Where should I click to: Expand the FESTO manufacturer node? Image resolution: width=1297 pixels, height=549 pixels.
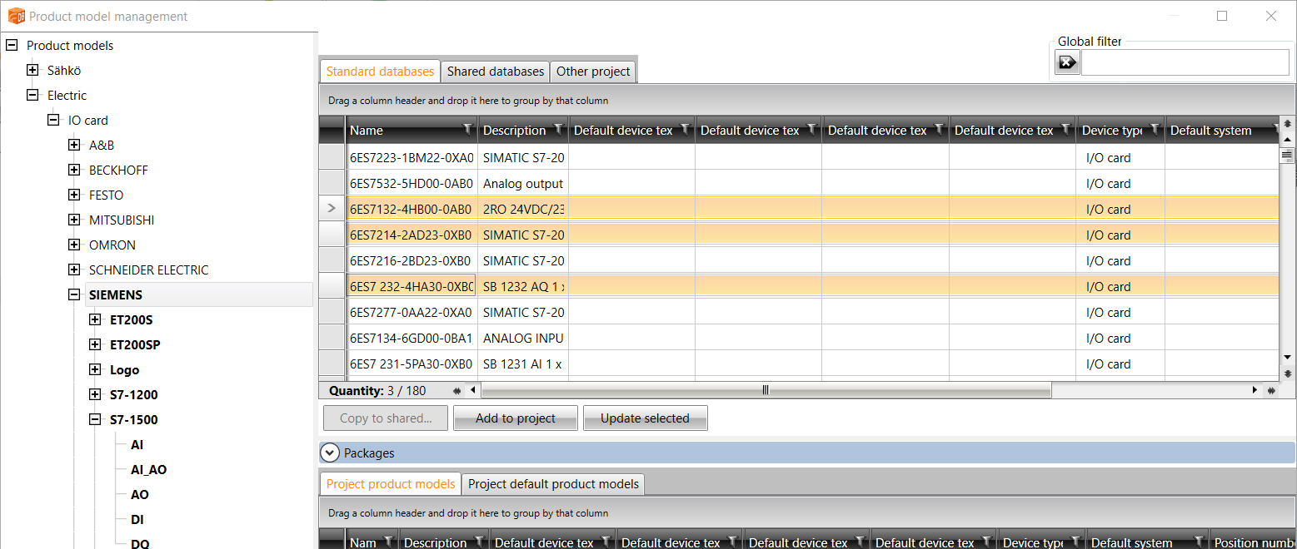74,195
